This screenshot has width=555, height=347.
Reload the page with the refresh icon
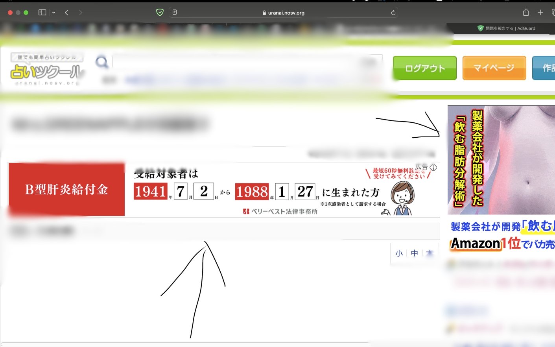(393, 12)
